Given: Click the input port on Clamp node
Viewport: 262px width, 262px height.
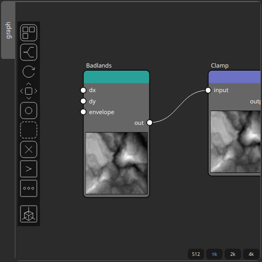Looking at the screenshot, I should [208, 90].
